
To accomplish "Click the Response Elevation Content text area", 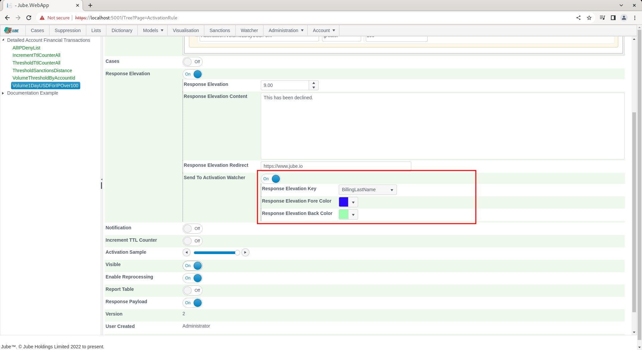I will (x=442, y=126).
